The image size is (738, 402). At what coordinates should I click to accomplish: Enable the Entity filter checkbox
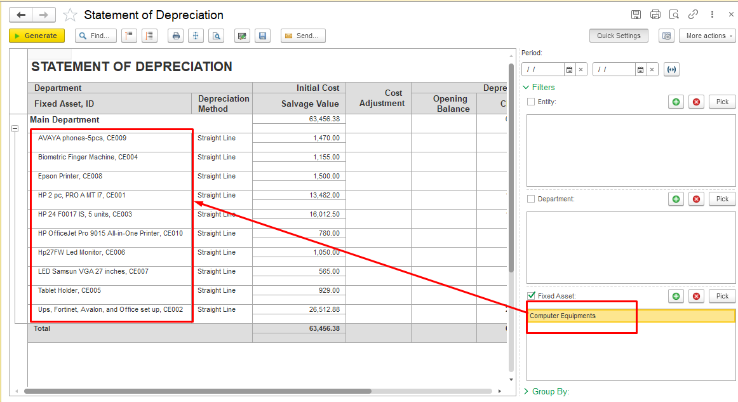click(532, 102)
